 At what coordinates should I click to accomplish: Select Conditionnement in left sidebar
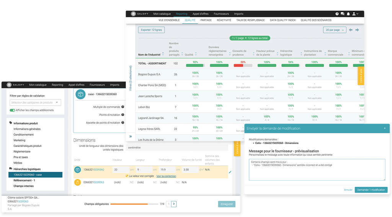[23, 134]
